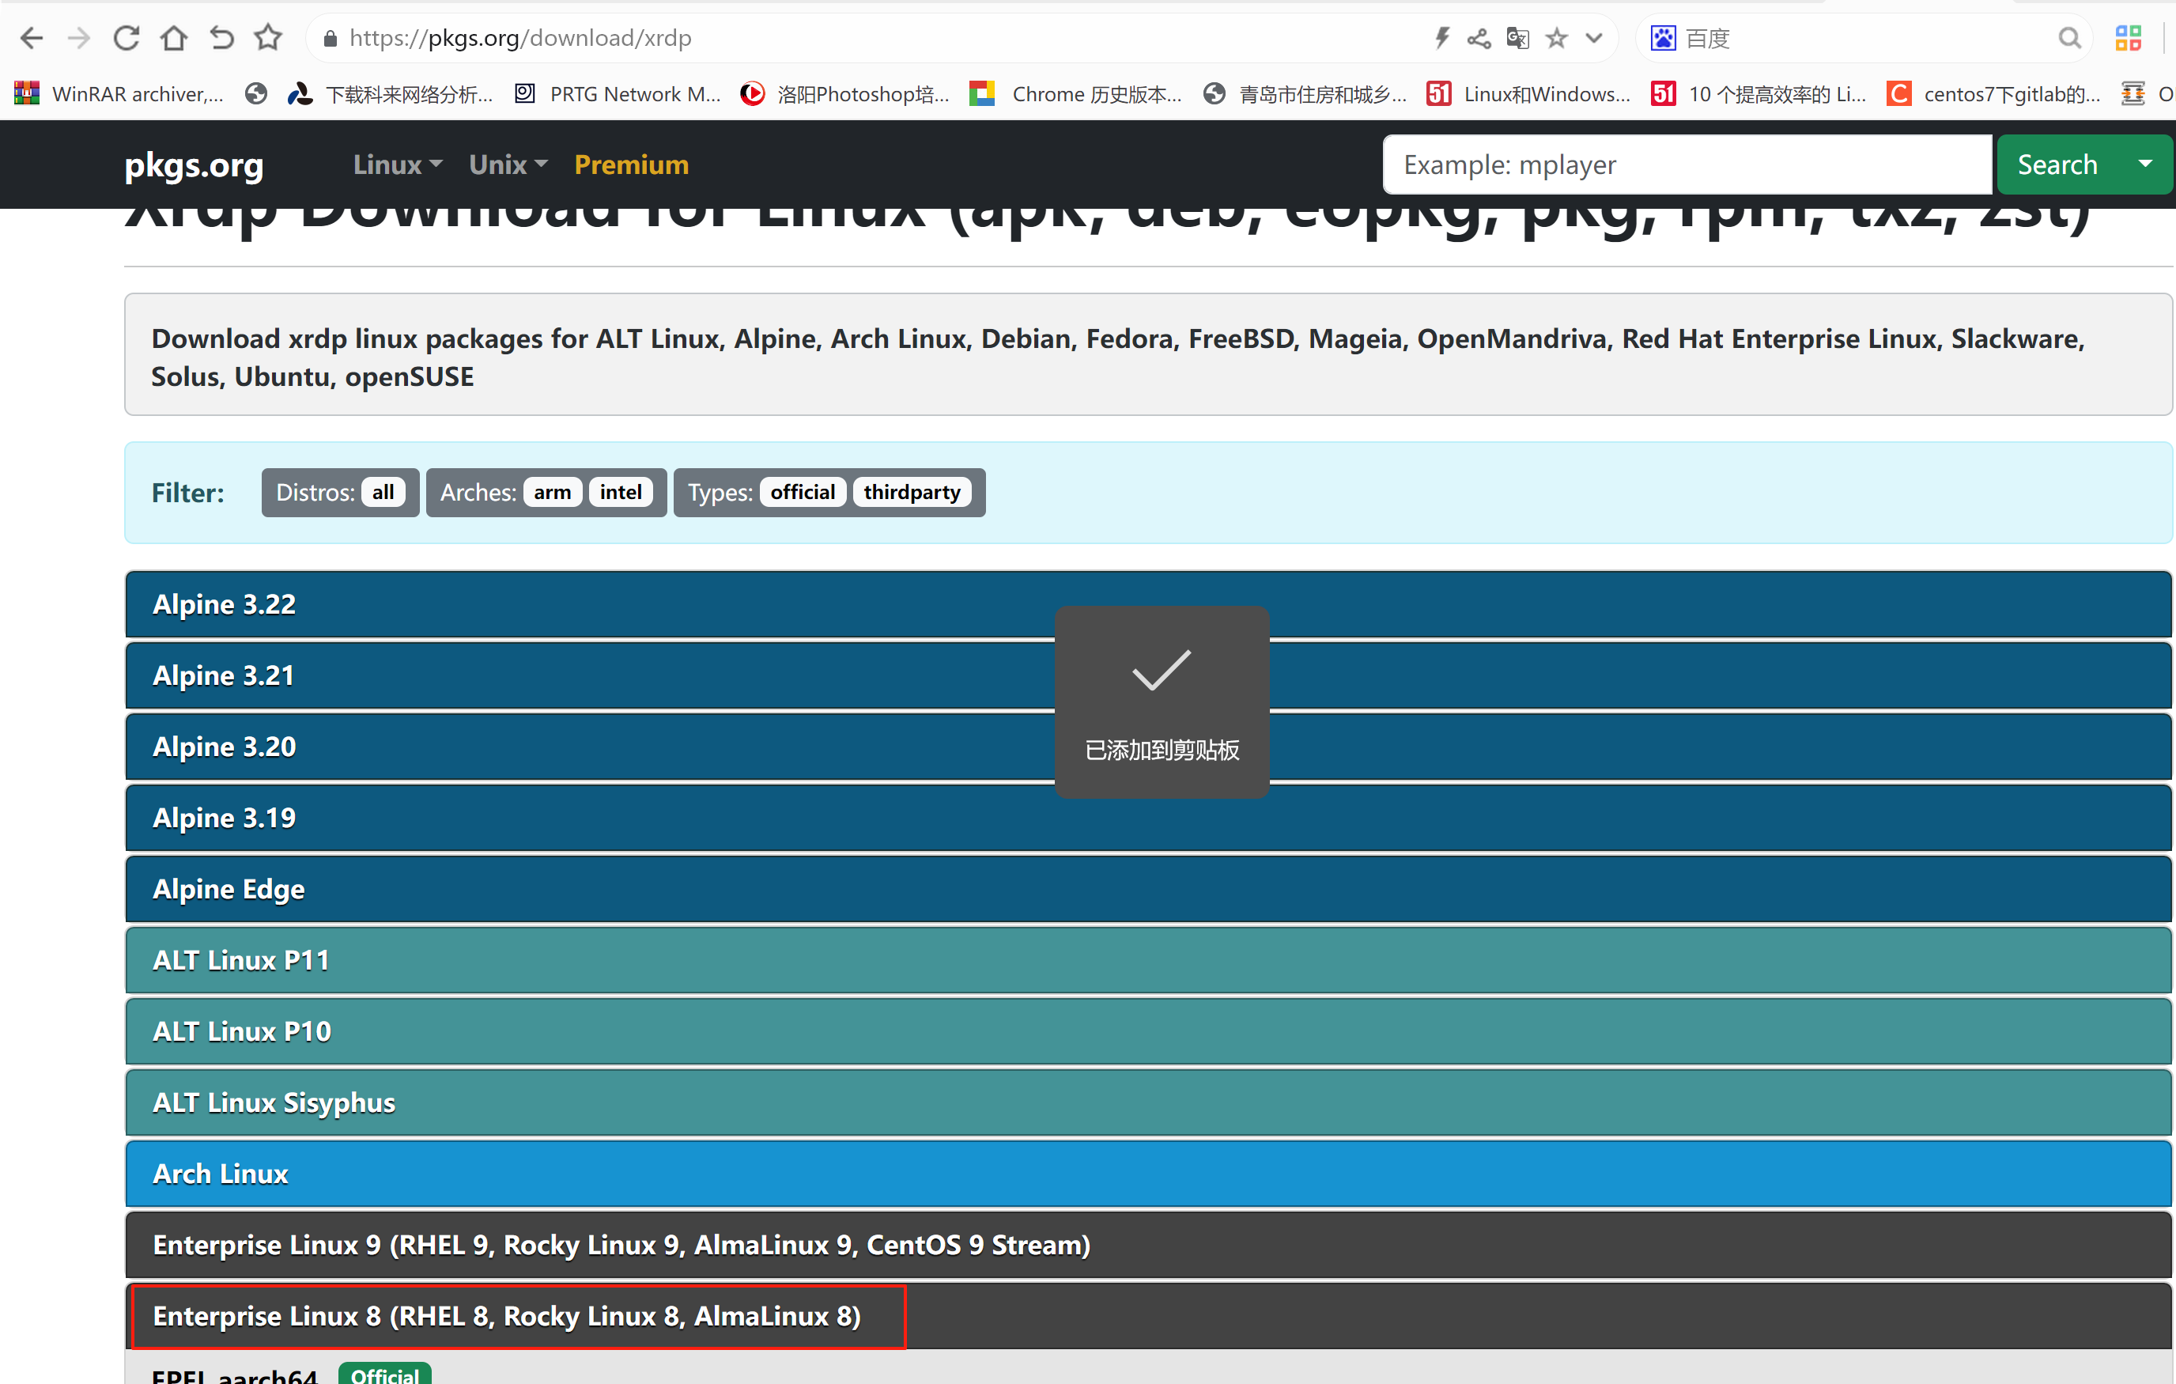Viewport: 2176px width, 1384px height.
Task: Expand the Search button dropdown arrow
Action: [x=2145, y=164]
